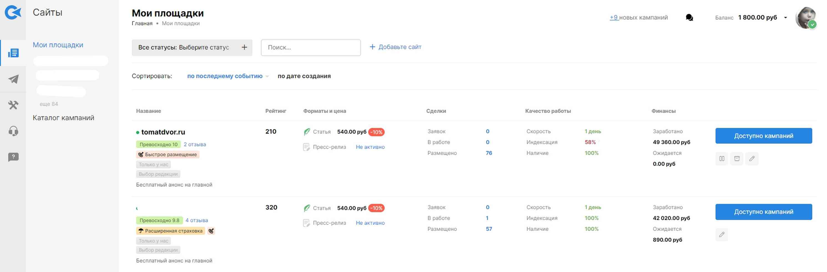This screenshot has height=272, width=827.
Task: Archive the tomatdvor.ru site
Action: click(x=737, y=159)
